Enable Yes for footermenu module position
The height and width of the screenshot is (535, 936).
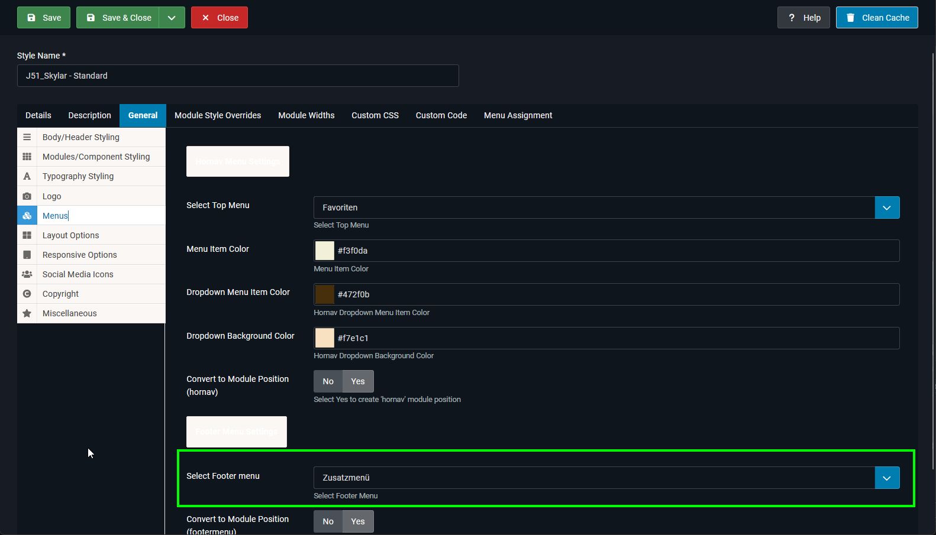click(358, 521)
